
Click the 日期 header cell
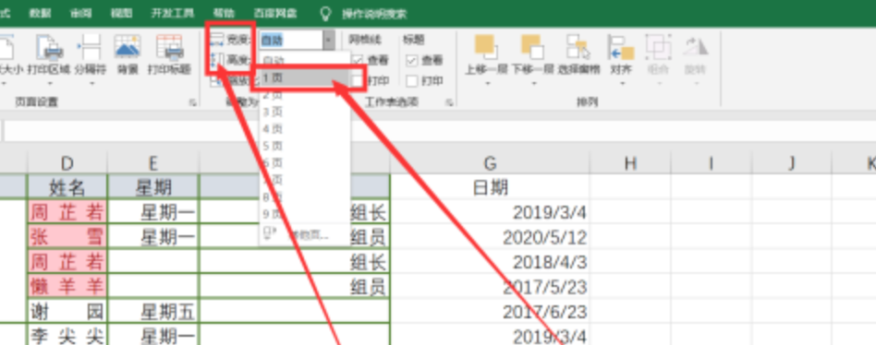[x=490, y=187]
